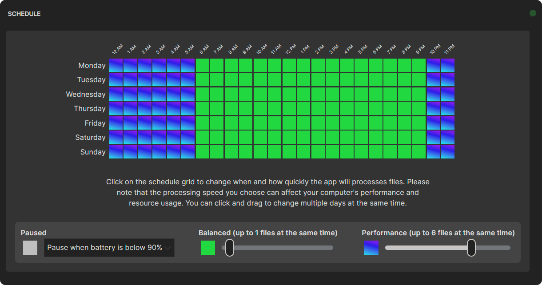
Task: Click the Performance speed slider handle
Action: click(x=471, y=248)
